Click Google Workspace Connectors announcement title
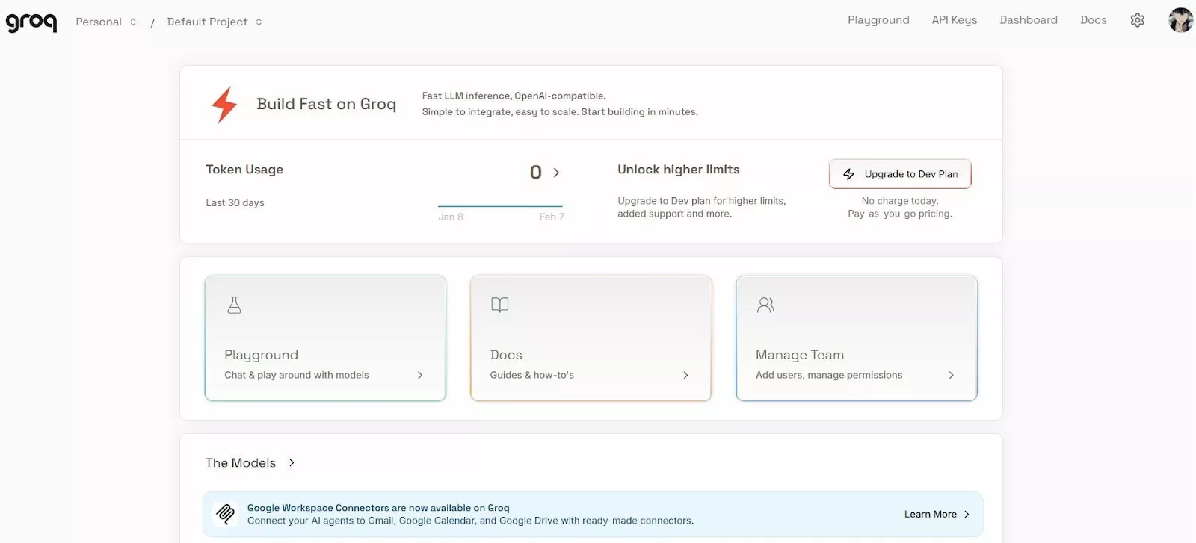The height and width of the screenshot is (543, 1196). [378, 508]
